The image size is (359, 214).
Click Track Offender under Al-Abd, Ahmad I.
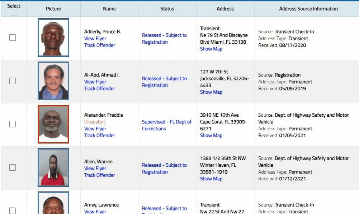100,89
